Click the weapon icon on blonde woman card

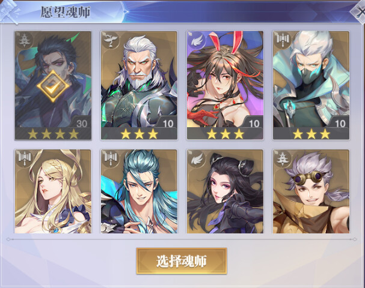pos(24,158)
